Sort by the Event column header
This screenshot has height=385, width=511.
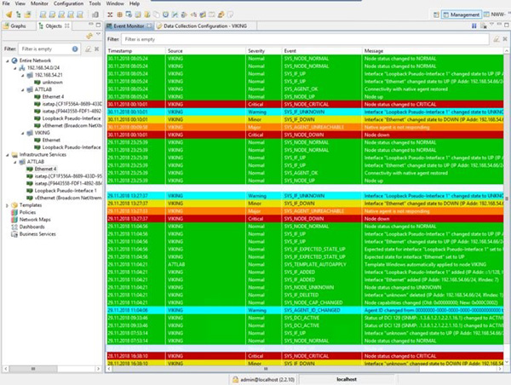pos(322,51)
